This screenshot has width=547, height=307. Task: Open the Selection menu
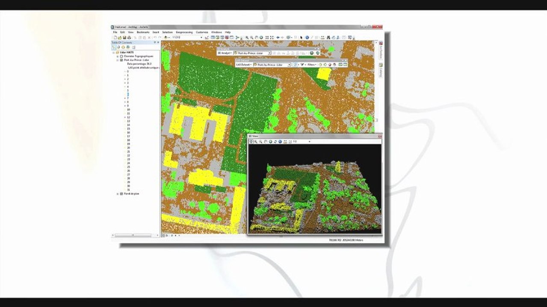pos(167,32)
